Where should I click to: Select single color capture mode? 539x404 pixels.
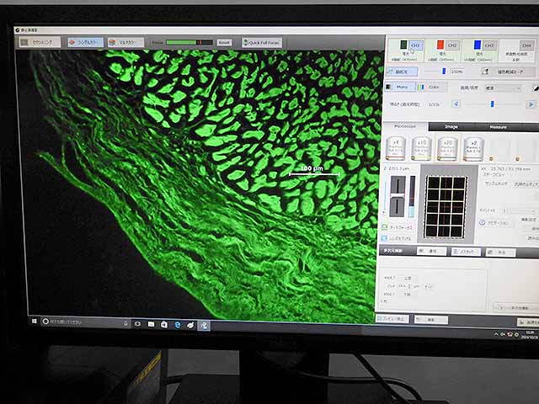pos(85,42)
